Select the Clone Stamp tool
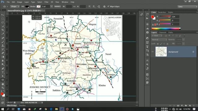The image size is (198, 111). [3, 46]
